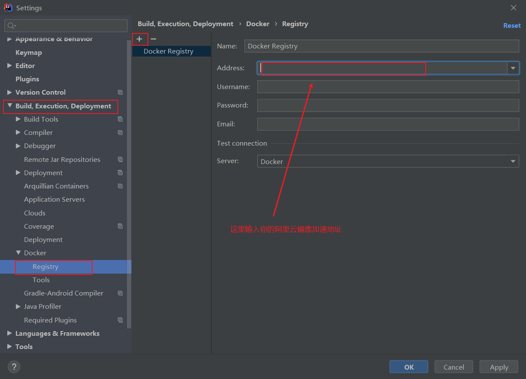The image size is (526, 379).
Task: Close the Settings dialog window
Action: (514, 8)
